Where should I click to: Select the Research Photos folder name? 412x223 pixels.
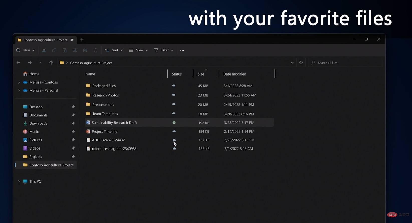[x=106, y=95]
